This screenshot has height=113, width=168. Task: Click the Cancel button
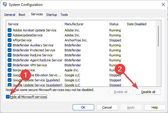(107, 107)
